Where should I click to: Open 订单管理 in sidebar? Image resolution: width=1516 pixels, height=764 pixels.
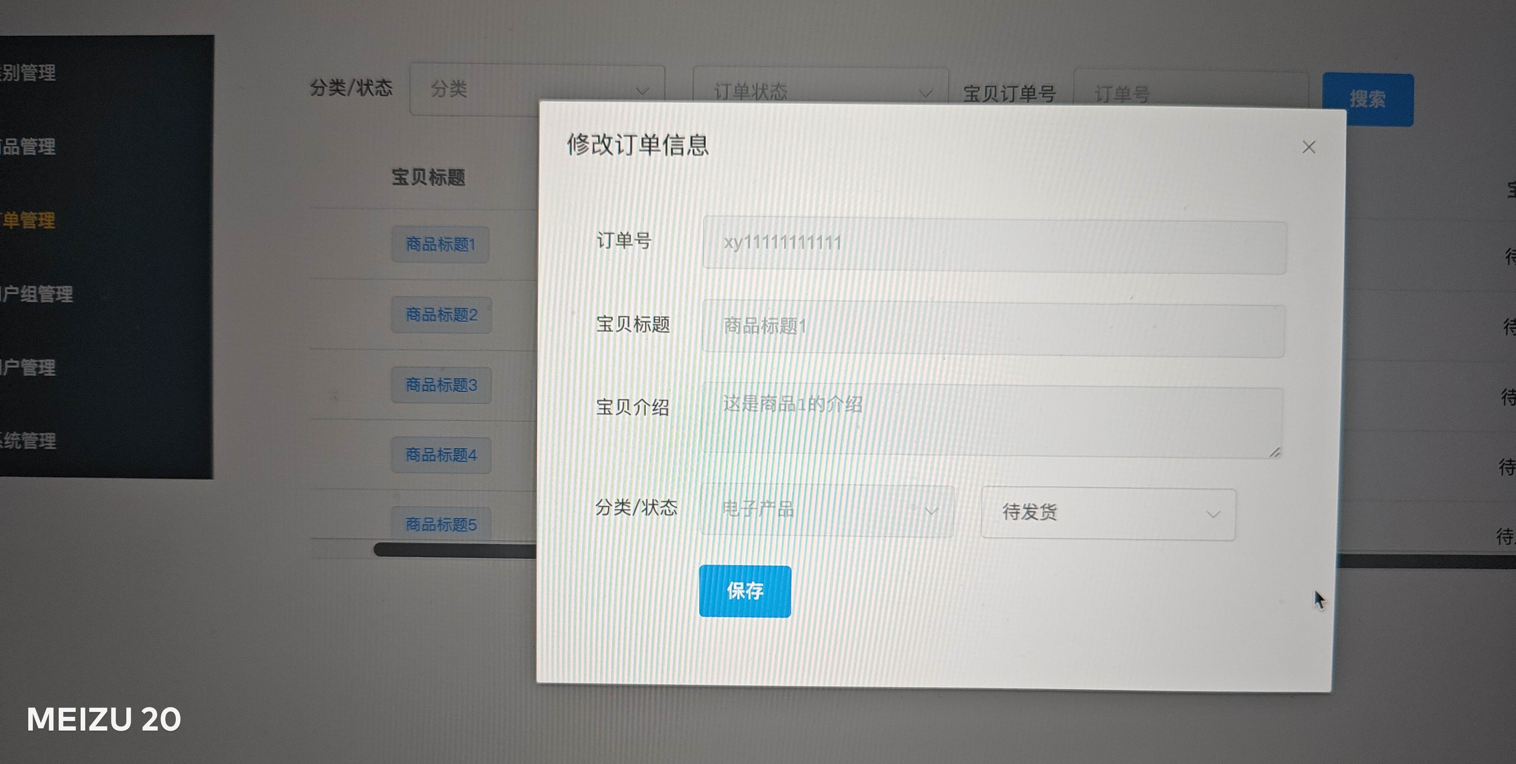coord(27,220)
